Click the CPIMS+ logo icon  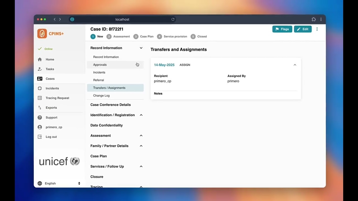(42, 33)
